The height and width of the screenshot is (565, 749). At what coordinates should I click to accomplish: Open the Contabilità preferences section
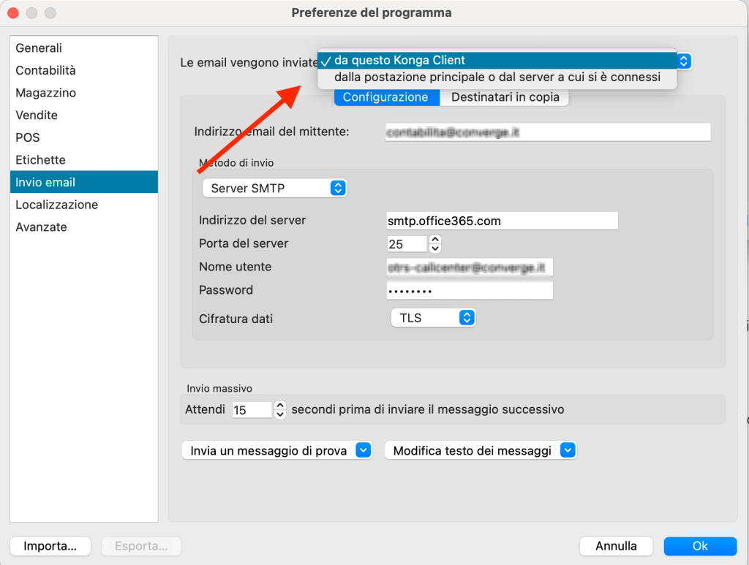tap(46, 70)
